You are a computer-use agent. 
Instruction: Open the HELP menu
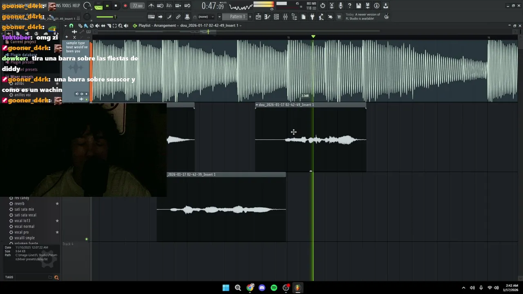click(76, 5)
